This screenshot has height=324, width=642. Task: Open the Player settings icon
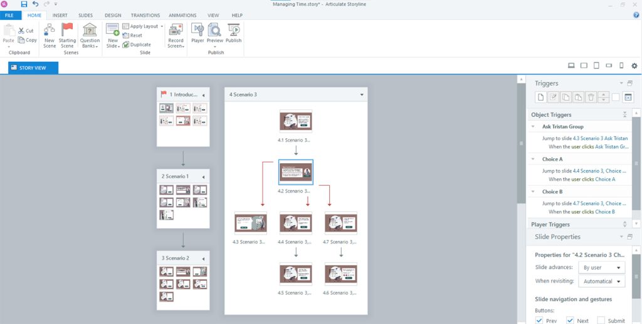[197, 31]
